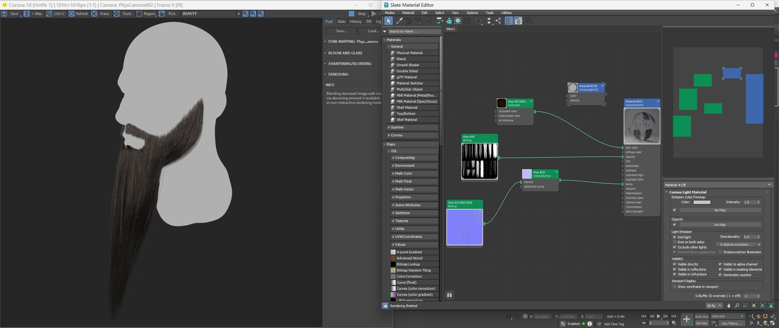Toggle Visible to alpha channel checkbox

720,264
